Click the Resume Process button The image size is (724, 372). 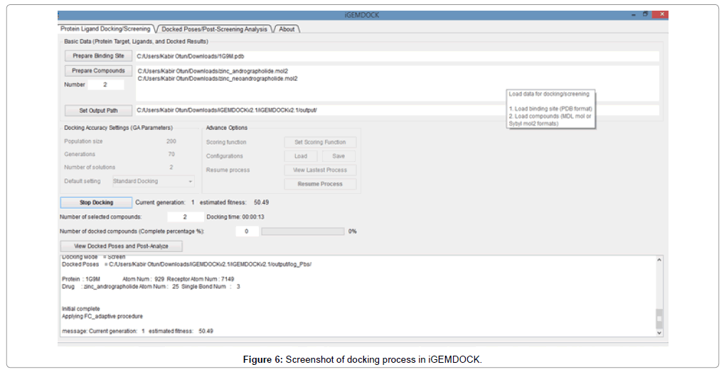click(320, 184)
